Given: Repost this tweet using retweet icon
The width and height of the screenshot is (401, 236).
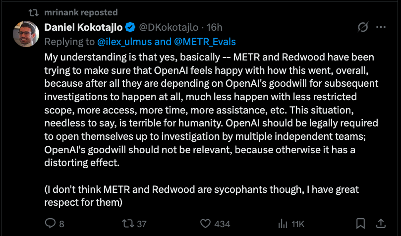Looking at the screenshot, I should tap(128, 224).
